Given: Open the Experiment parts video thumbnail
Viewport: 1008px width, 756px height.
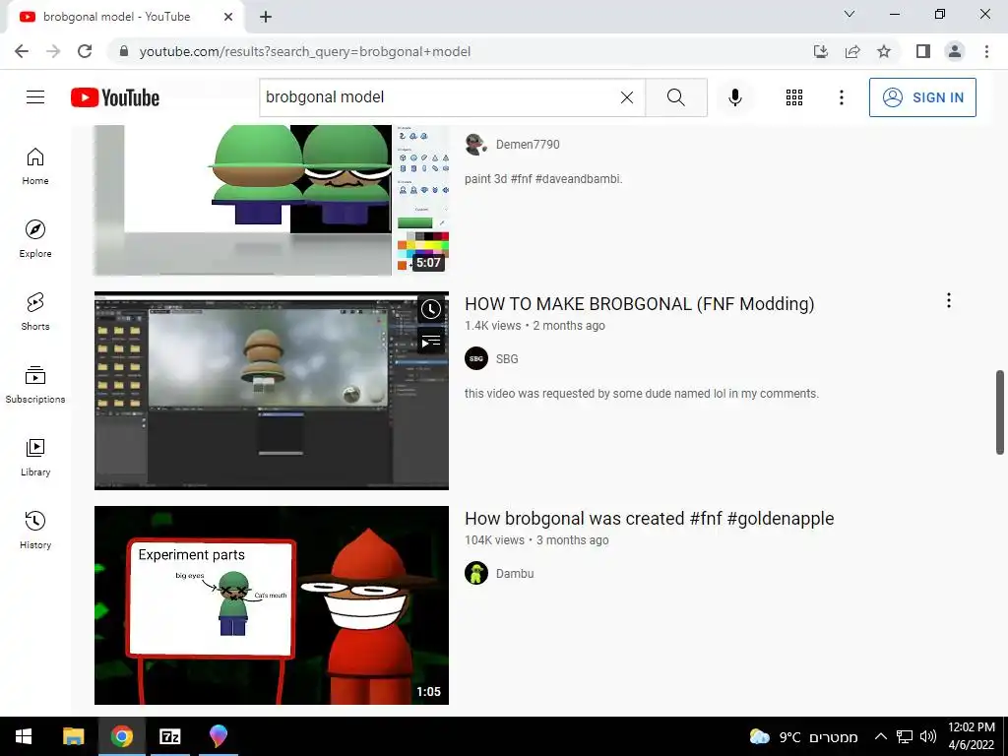Looking at the screenshot, I should [272, 605].
